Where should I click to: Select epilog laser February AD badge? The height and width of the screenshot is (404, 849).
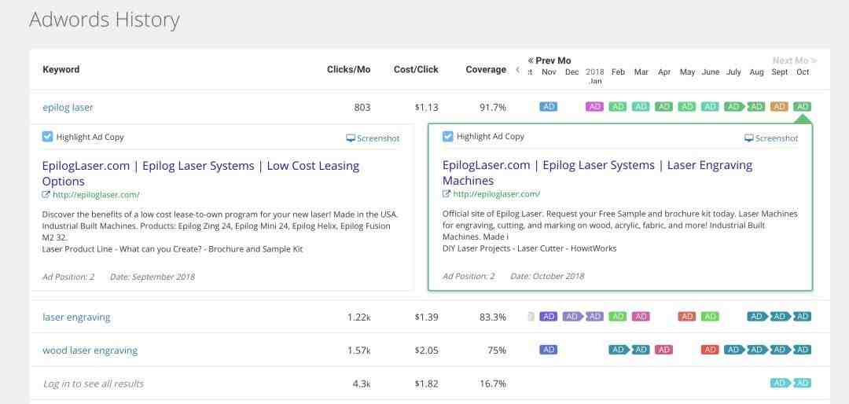(x=617, y=107)
